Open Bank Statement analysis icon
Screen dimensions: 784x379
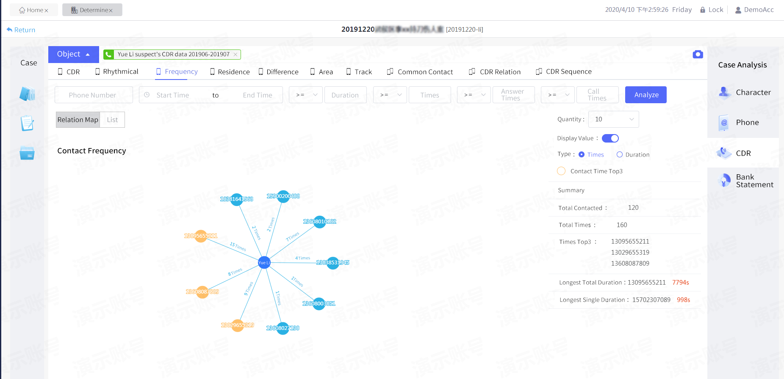pos(724,181)
